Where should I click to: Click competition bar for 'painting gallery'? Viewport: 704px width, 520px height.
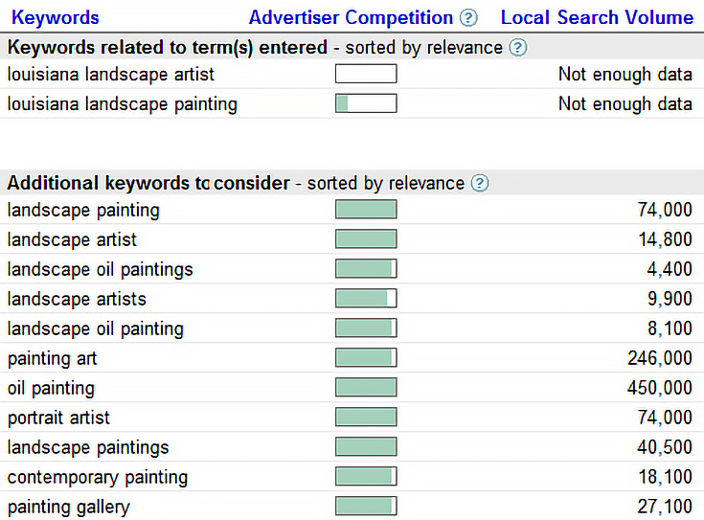click(x=366, y=506)
